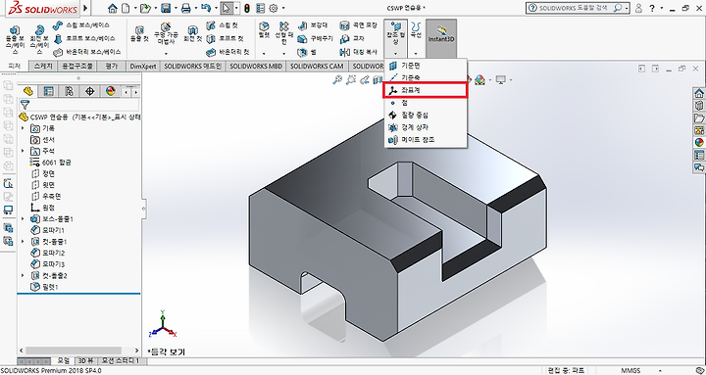Choose 기준면 (Plane) from reference geometry menu
The height and width of the screenshot is (375, 706).
(426, 66)
